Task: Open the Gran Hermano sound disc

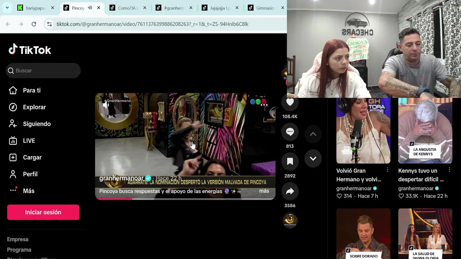Action: pos(290,220)
